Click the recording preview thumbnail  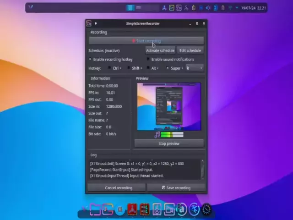point(169,106)
